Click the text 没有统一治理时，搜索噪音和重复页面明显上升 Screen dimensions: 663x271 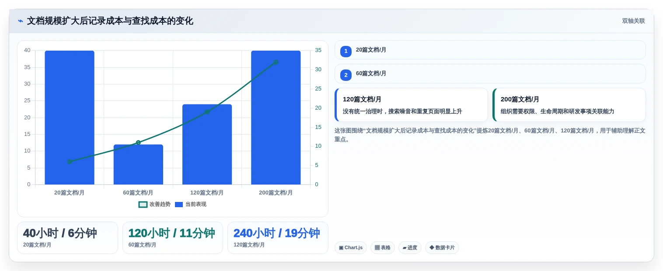point(402,111)
